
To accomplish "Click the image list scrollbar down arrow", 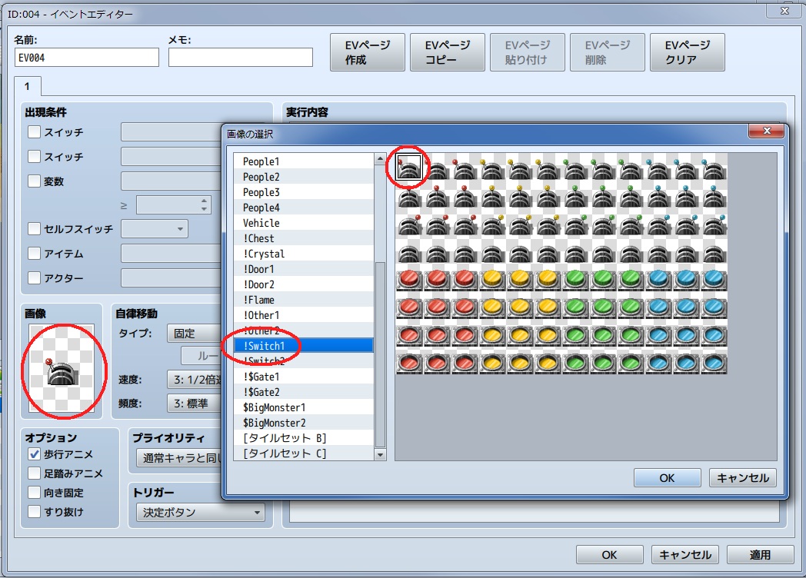I will tap(381, 455).
